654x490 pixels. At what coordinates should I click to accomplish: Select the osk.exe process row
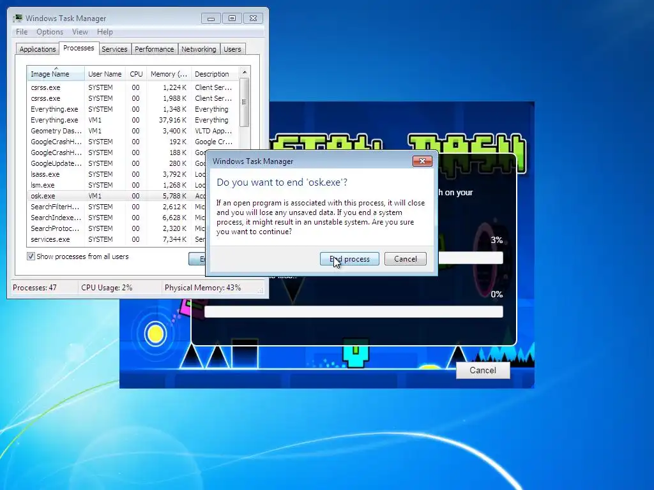[117, 196]
